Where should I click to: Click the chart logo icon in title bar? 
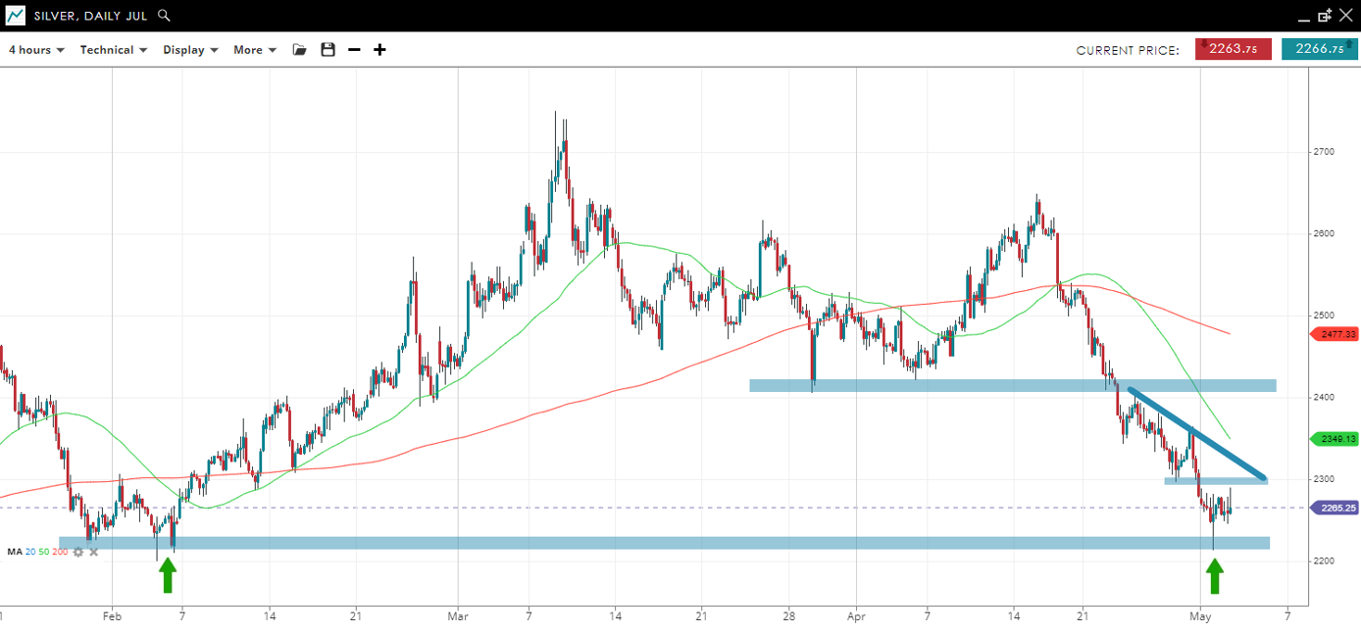[x=16, y=16]
